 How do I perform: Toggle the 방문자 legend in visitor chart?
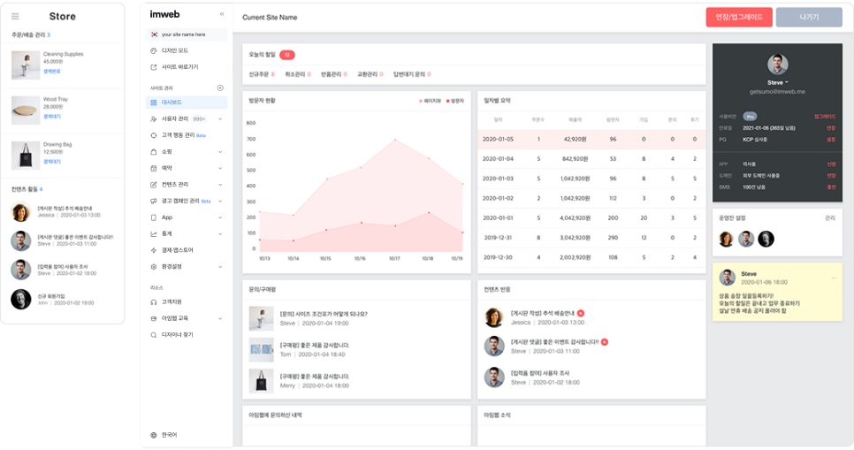pos(454,101)
